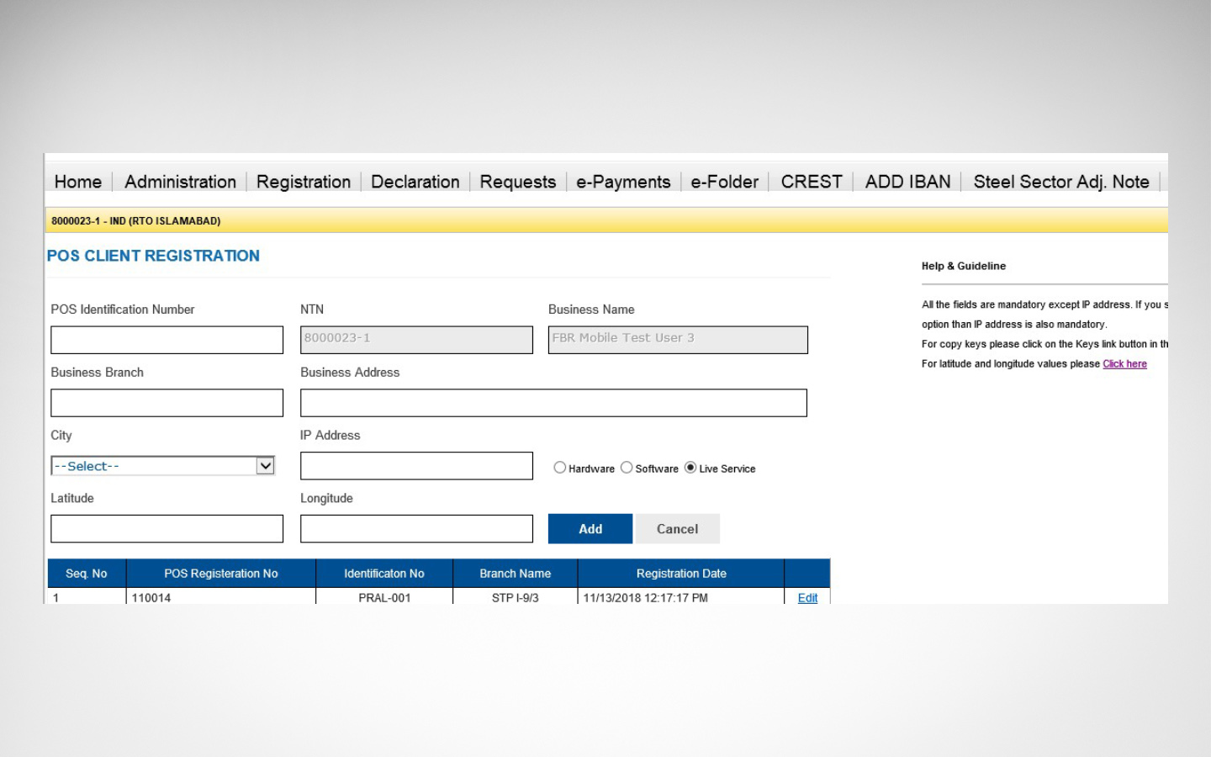The height and width of the screenshot is (757, 1211).
Task: Open the Administration menu
Action: (x=180, y=182)
